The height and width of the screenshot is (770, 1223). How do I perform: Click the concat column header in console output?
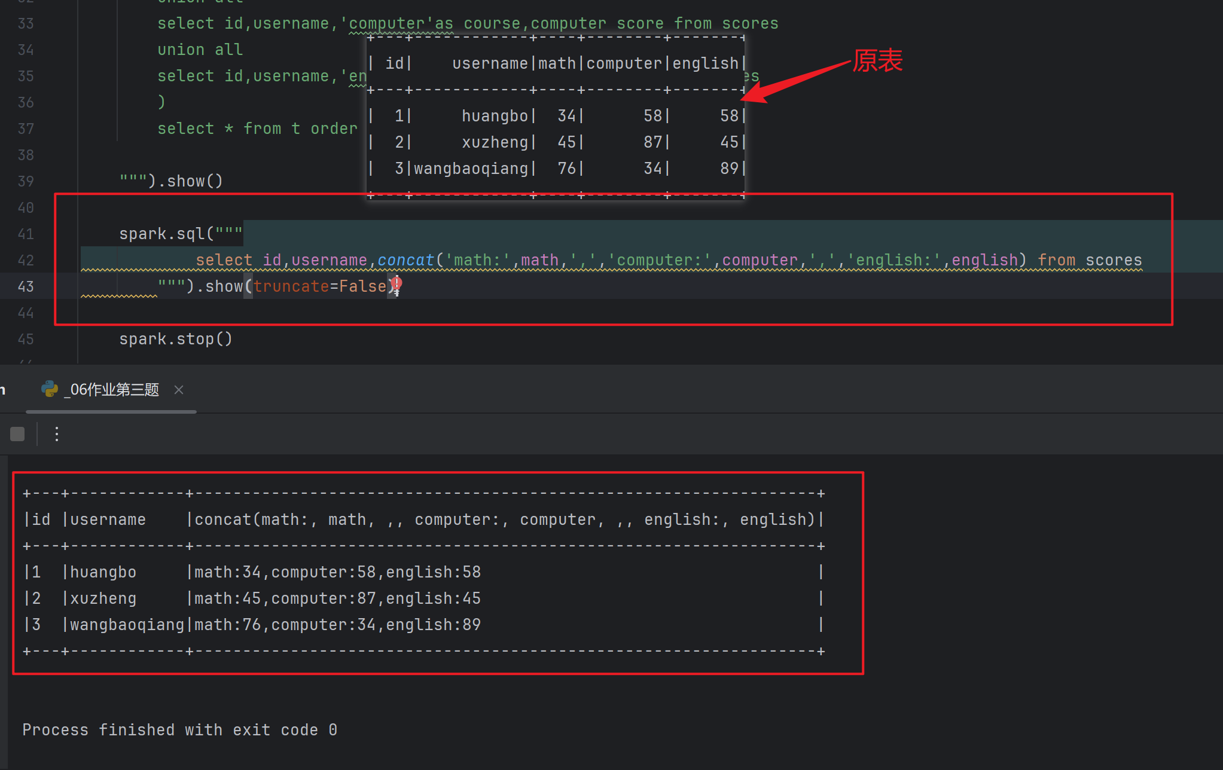click(x=505, y=520)
